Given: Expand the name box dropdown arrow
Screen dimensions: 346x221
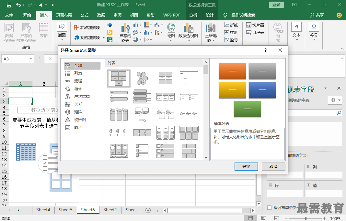Looking at the screenshot, I should click(31, 59).
